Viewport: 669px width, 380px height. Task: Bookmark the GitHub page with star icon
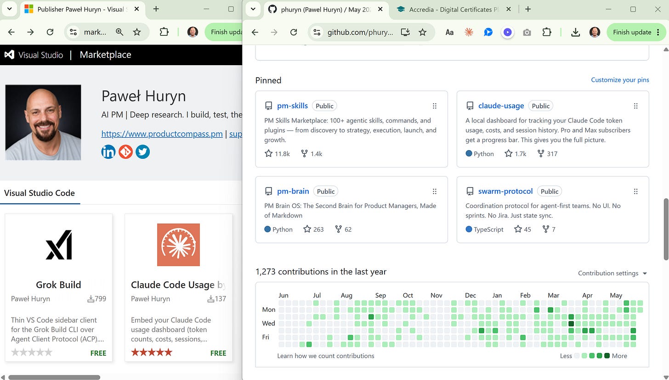[x=423, y=32]
